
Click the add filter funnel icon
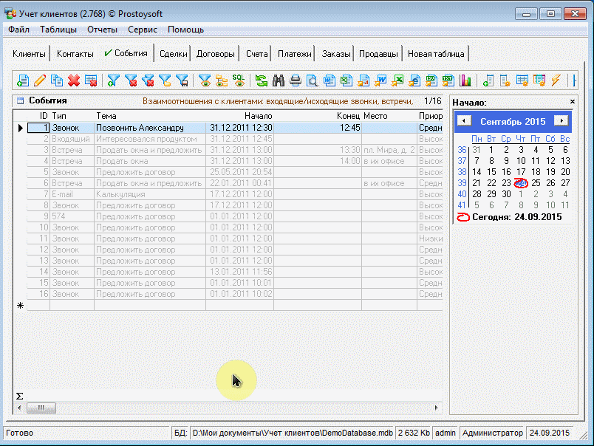coord(114,80)
